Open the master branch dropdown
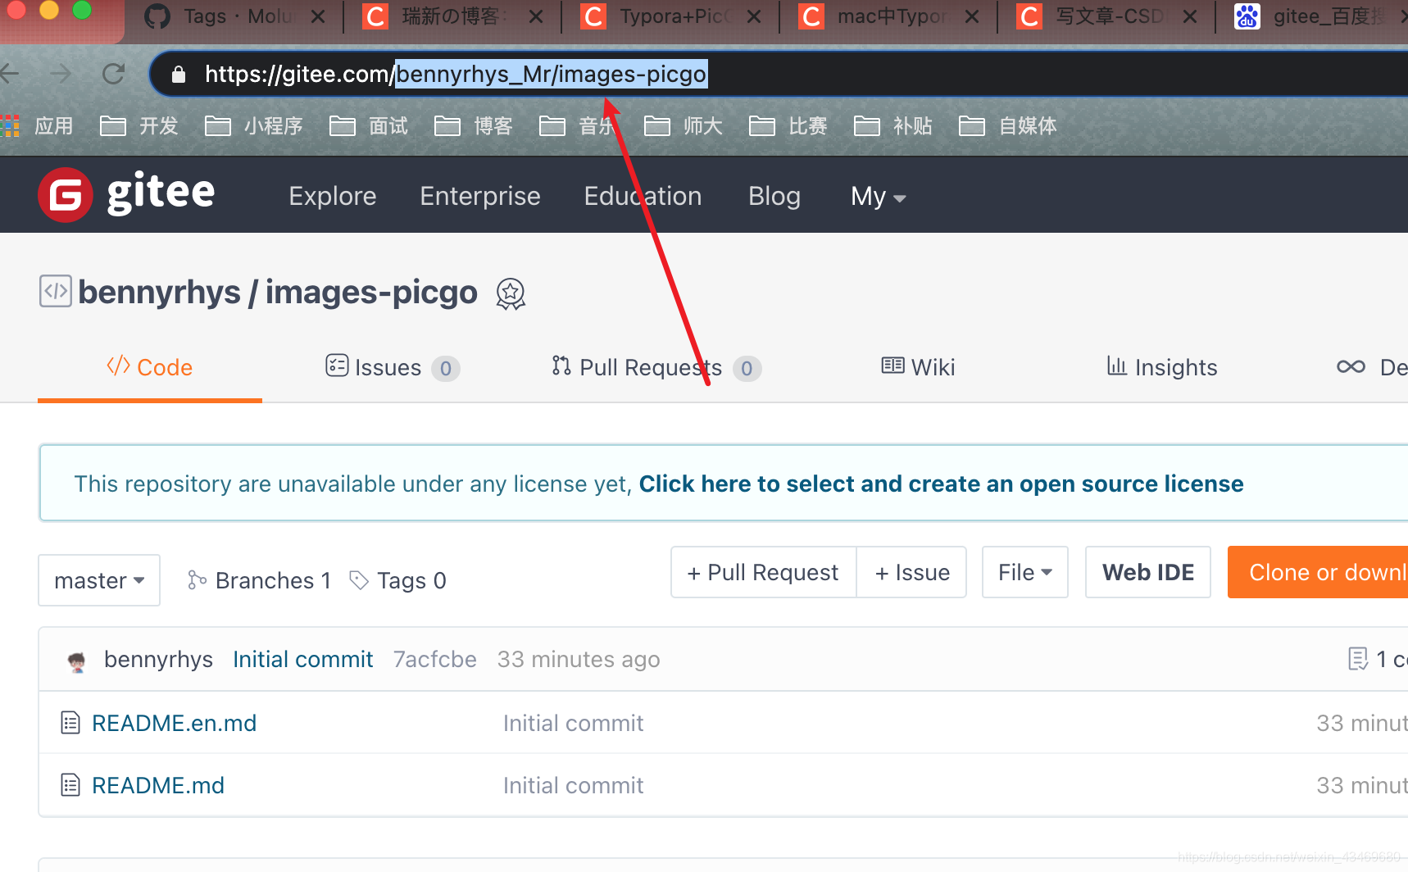The image size is (1408, 872). (99, 580)
